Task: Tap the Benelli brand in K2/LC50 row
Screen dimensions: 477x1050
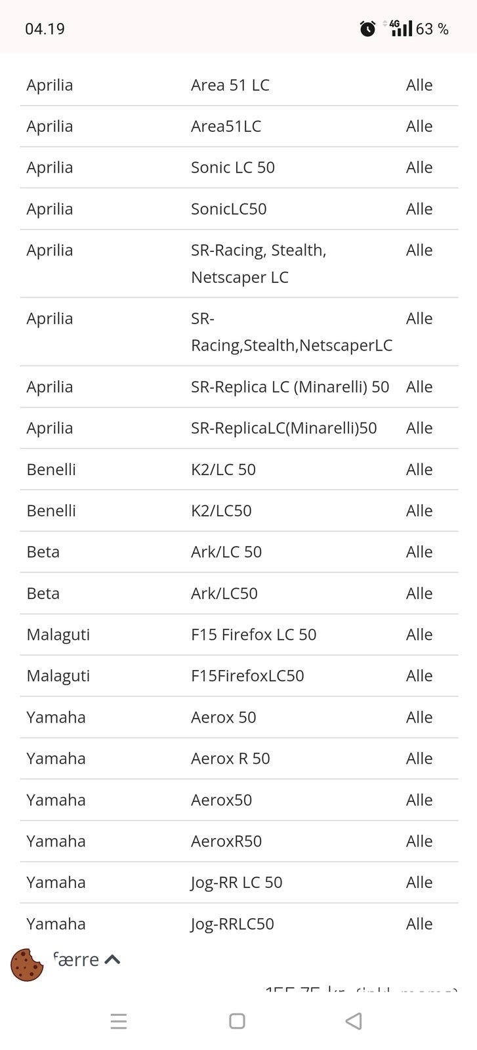Action: tap(51, 511)
